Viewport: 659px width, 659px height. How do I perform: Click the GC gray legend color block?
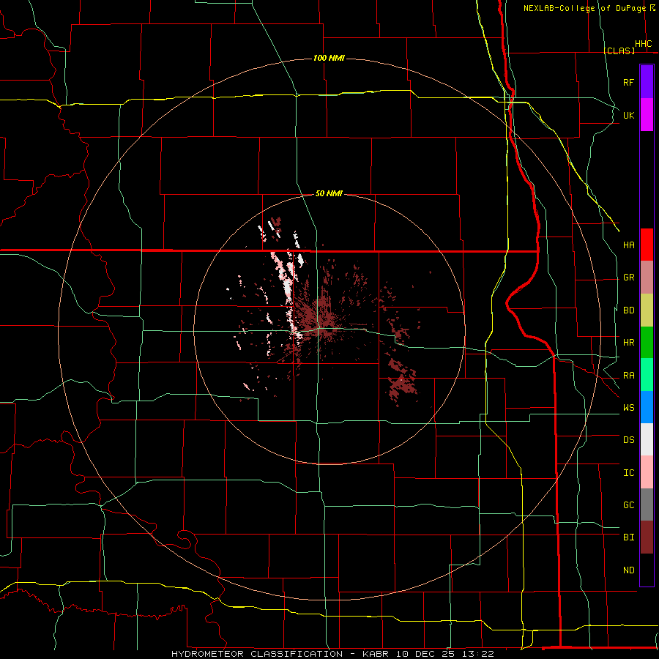click(x=647, y=505)
